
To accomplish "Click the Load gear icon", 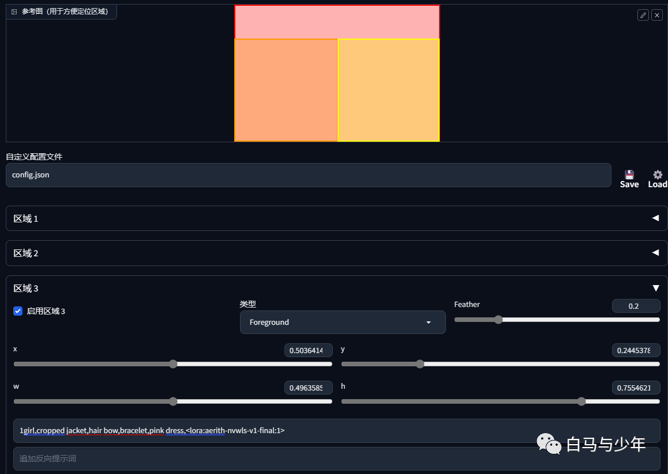I will coord(658,175).
